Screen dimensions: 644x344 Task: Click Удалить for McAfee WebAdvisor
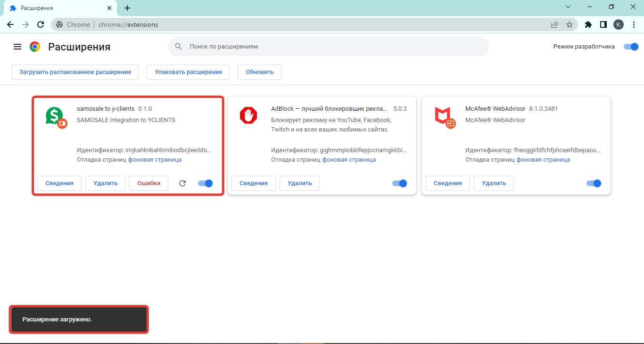(x=494, y=183)
